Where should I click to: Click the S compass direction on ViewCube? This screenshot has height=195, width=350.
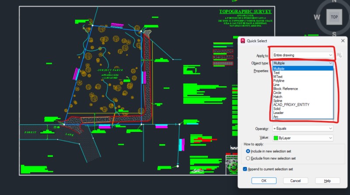point(334,34)
